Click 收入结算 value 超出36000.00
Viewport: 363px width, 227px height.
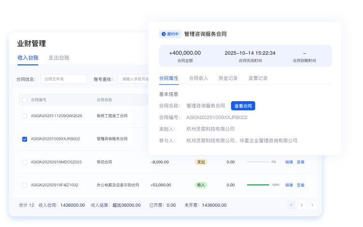coord(127,205)
